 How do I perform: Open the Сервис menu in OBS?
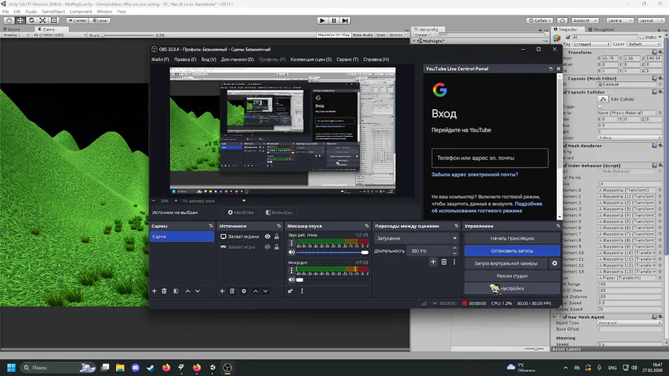[x=347, y=59]
